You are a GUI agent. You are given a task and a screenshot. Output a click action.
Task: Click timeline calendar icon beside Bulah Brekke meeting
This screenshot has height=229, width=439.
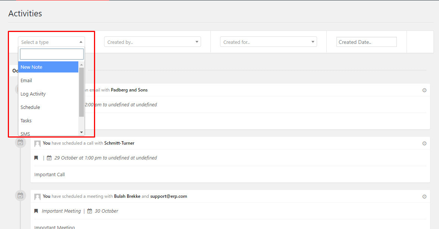(21, 196)
